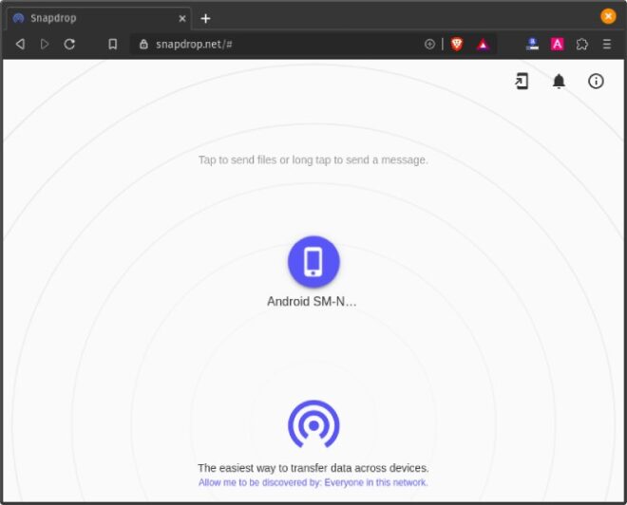Viewport: 627px width, 505px height.
Task: Bookmark this page with the bookmark icon
Action: coord(113,44)
